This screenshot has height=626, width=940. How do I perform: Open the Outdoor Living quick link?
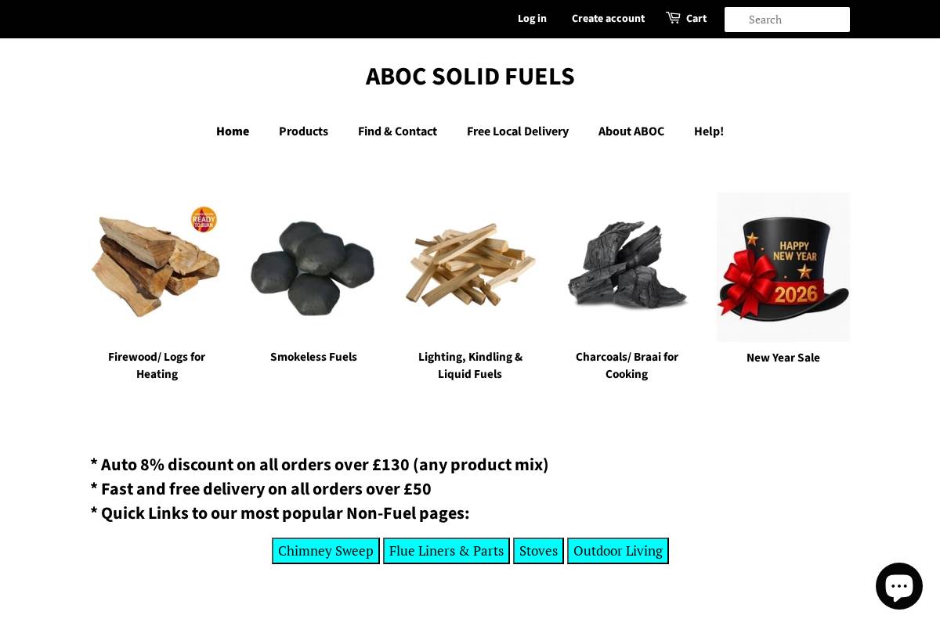[x=618, y=551]
